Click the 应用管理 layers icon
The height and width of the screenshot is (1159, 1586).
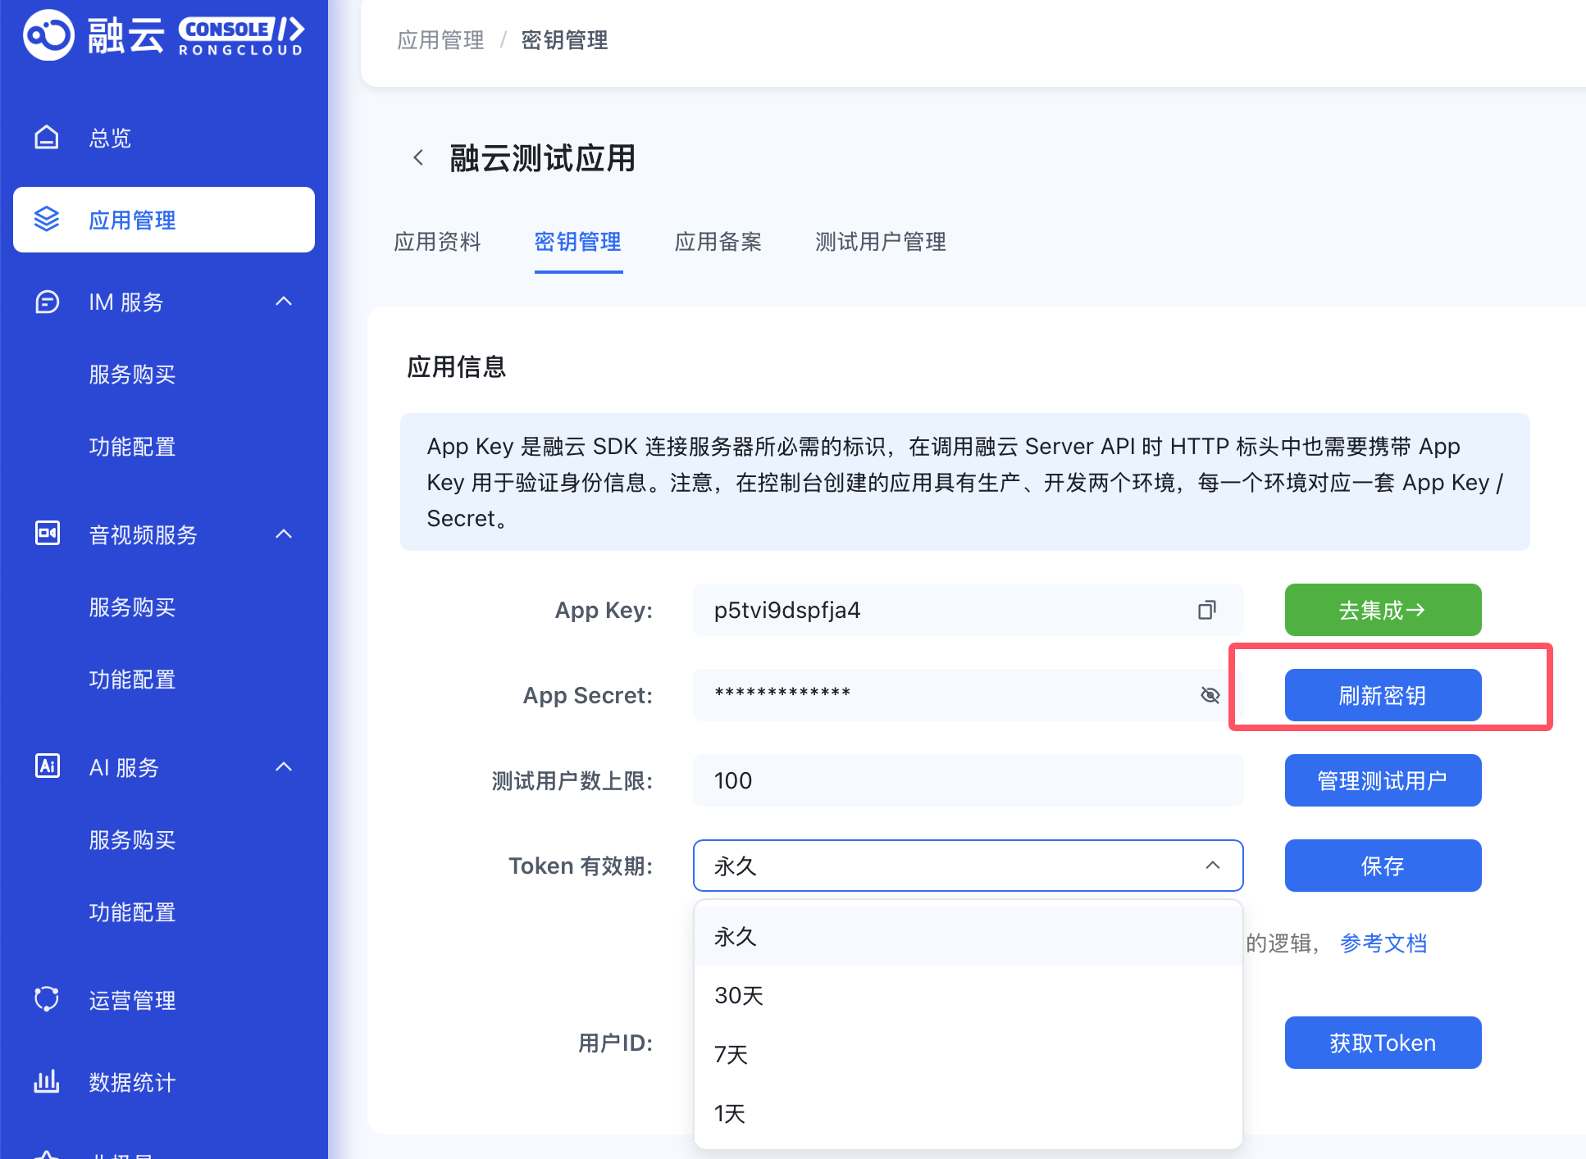tap(47, 220)
